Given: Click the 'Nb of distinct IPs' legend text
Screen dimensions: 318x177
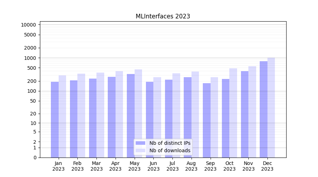Looking at the screenshot, I should coord(170,143).
